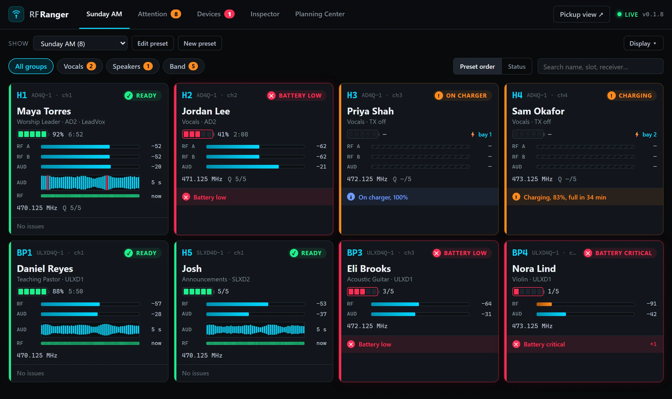
Task: Click the READY checkmark icon on H5 Josh card
Action: (x=294, y=253)
